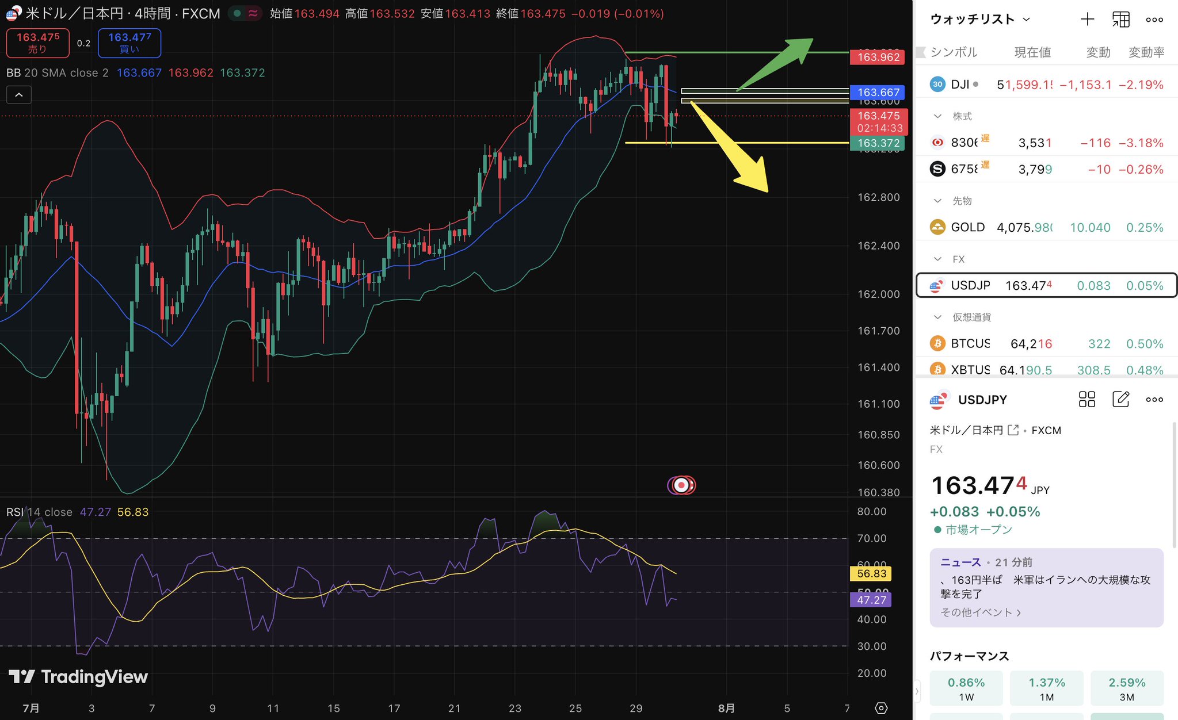Image resolution: width=1178 pixels, height=720 pixels.
Task: Select the DJI row in the watchlist
Action: coord(1046,85)
